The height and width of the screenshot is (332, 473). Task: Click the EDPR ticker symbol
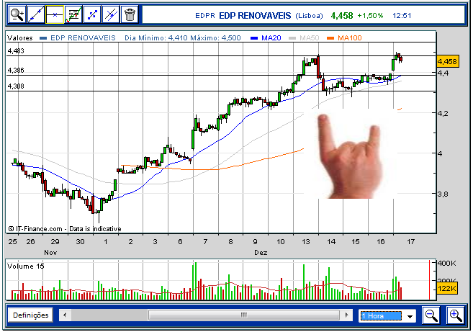(x=205, y=16)
